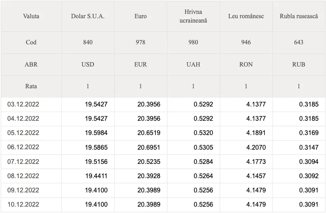Screen dimensions: 326x213
Task: Click the USD abbreviation cell
Action: point(88,65)
